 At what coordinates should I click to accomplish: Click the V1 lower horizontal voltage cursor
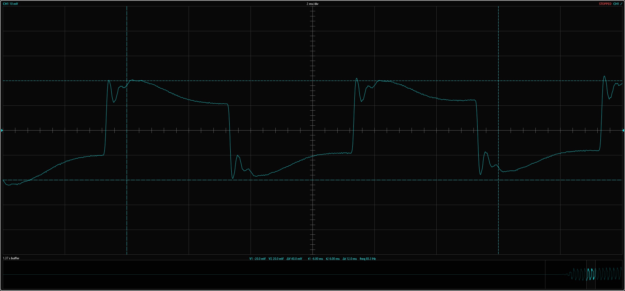[x=312, y=180]
